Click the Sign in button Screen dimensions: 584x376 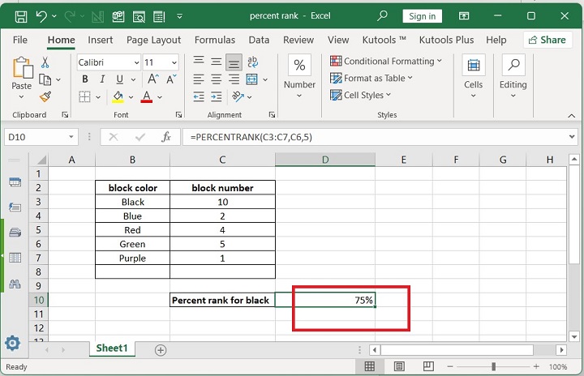[x=422, y=15]
